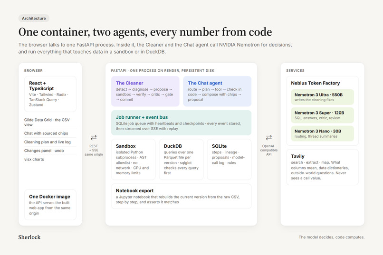Select the One Docker image card
This screenshot has width=383, height=255.
[x=50, y=205]
